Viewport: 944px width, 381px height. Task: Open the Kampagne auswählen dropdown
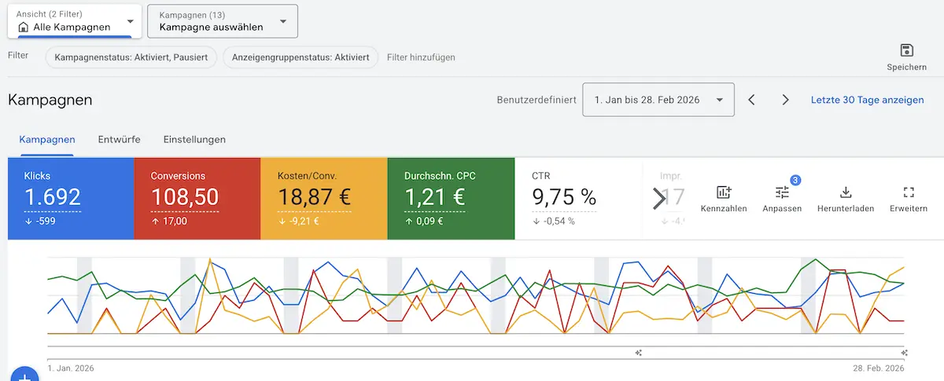coord(223,21)
